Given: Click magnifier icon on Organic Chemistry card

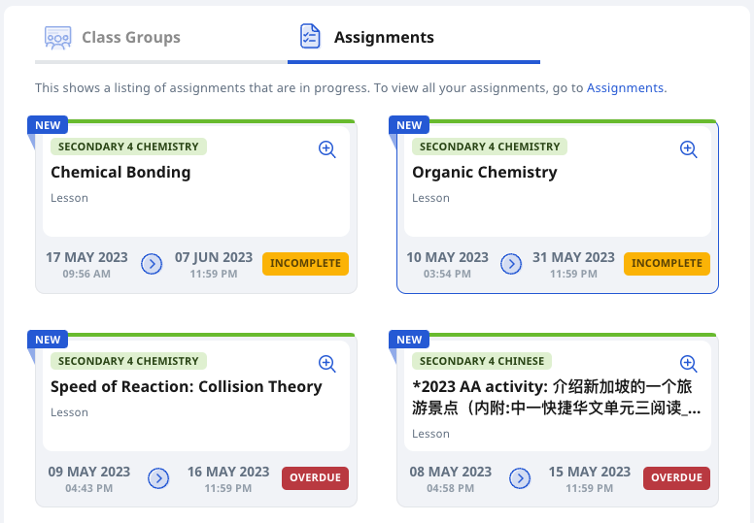Looking at the screenshot, I should (x=689, y=149).
